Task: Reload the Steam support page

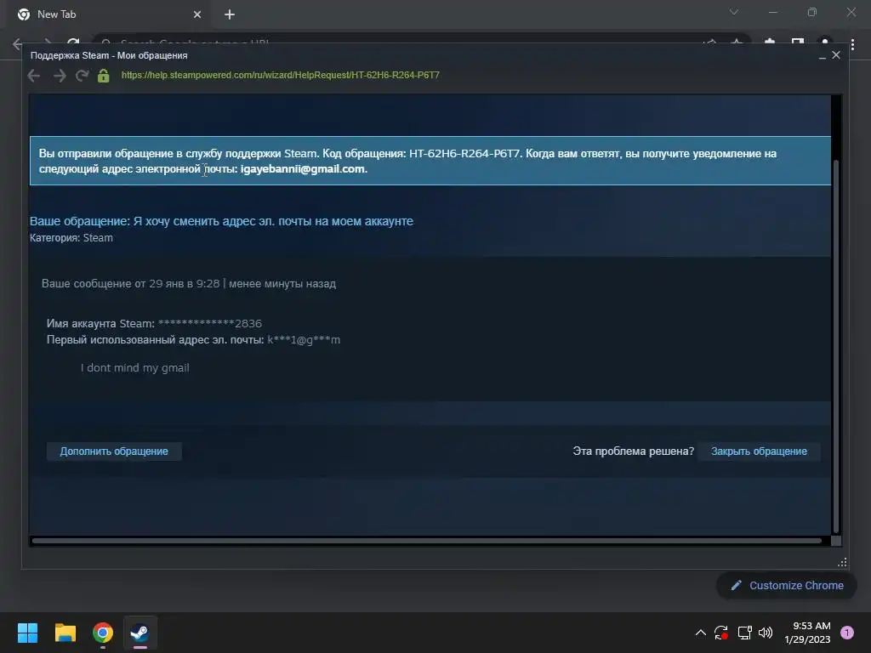Action: coord(83,76)
